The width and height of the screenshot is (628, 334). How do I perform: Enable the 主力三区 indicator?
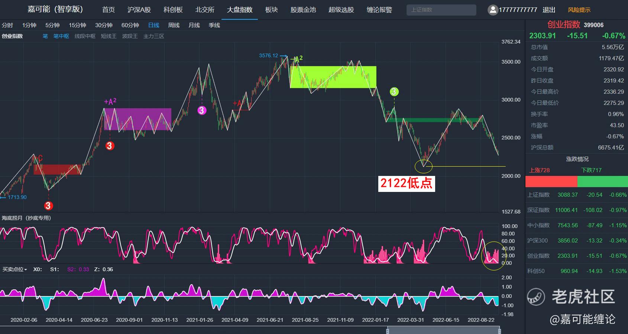tap(154, 36)
